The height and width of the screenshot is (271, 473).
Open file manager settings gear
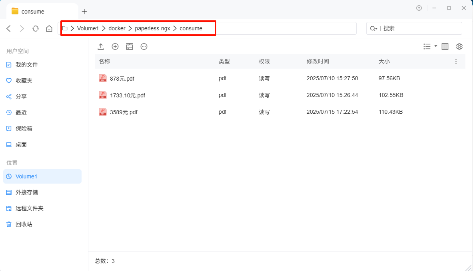click(x=459, y=46)
